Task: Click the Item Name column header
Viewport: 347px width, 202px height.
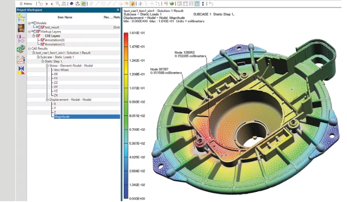Action: [x=65, y=17]
